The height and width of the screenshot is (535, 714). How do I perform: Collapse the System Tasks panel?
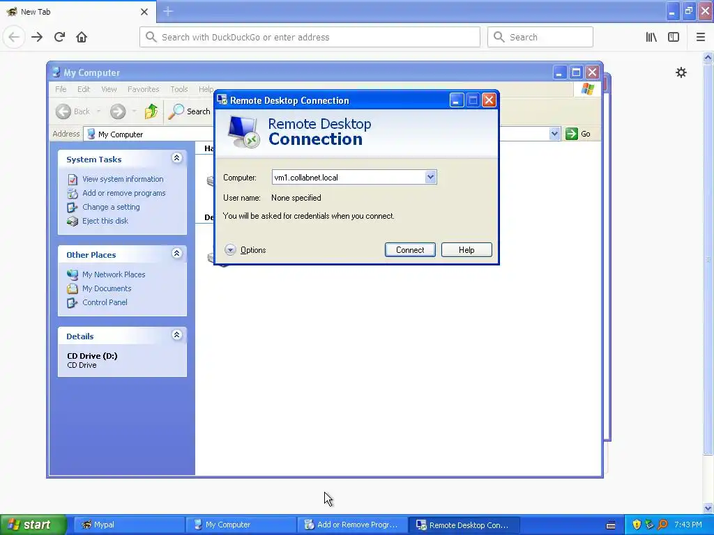[x=176, y=158]
